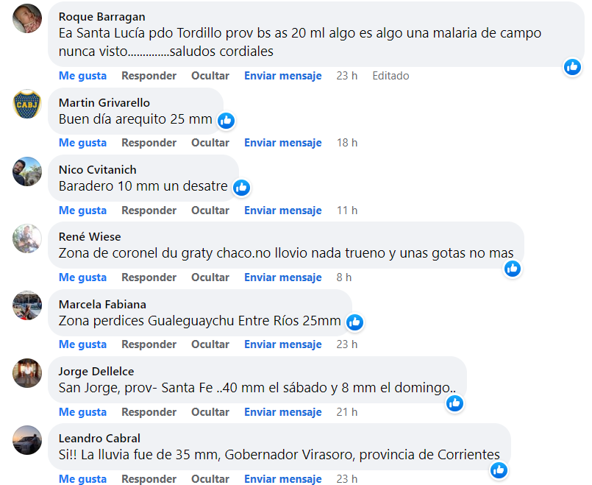592x485 pixels.
Task: Open Jorge Dellelce's profile name link
Action: click(x=96, y=371)
